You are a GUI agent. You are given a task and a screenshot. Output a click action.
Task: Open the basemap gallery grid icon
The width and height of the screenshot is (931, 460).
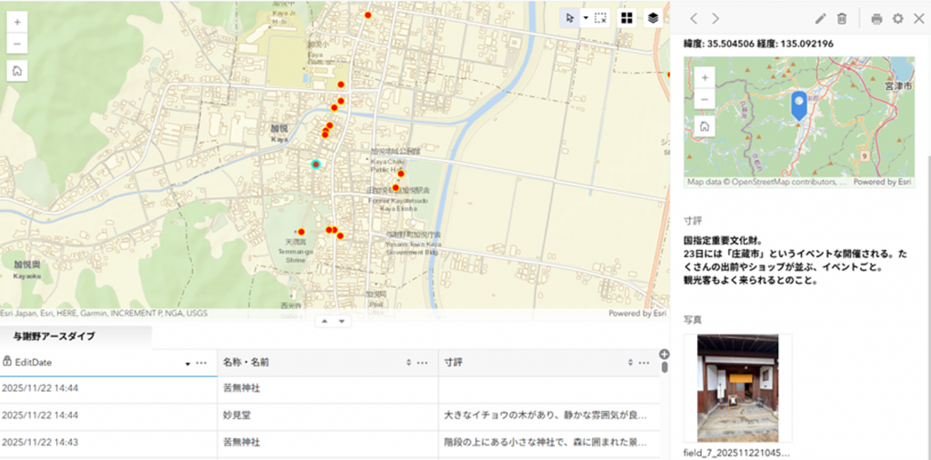pyautogui.click(x=626, y=18)
